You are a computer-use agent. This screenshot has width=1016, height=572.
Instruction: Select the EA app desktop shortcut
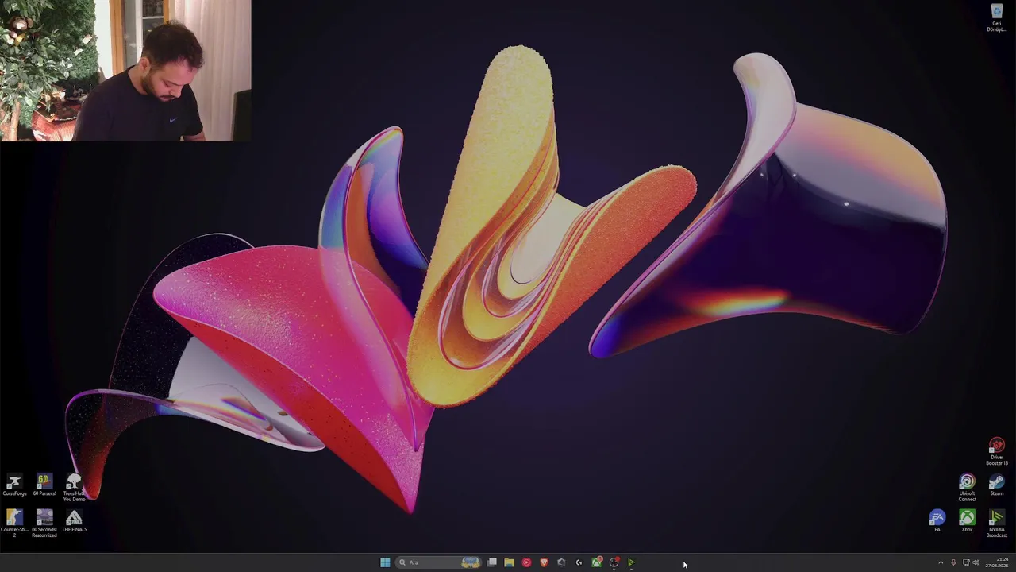coord(937,521)
